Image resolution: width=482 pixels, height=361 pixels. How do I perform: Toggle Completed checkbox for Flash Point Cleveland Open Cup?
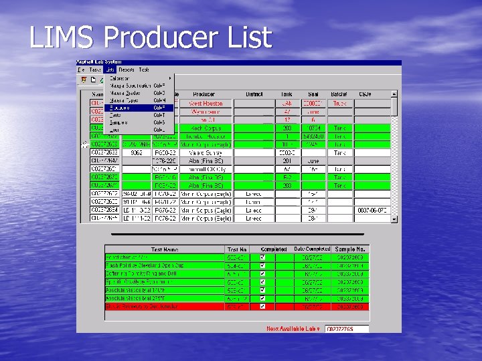pyautogui.click(x=262, y=265)
